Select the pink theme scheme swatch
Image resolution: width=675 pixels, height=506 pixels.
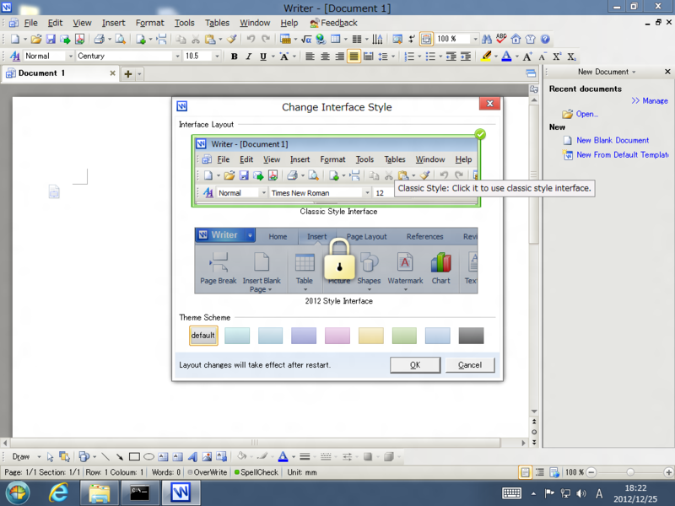337,336
